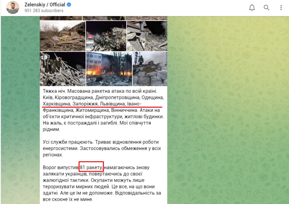Open photo of damaged house at night
This screenshot has width=289, height=204.
[x=147, y=36]
